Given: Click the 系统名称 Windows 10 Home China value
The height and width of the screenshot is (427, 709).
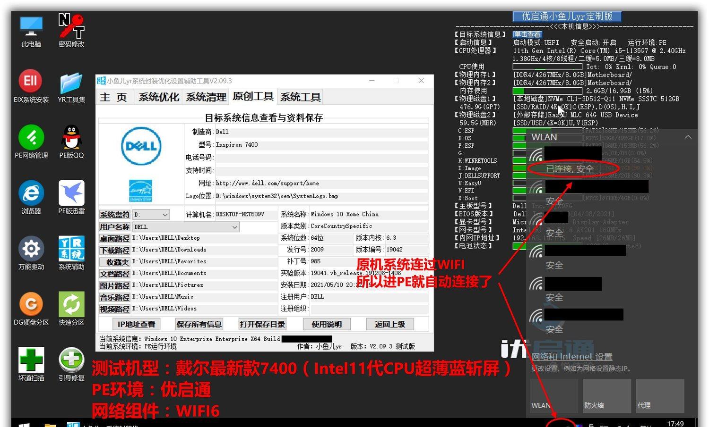Looking at the screenshot, I should pos(345,214).
